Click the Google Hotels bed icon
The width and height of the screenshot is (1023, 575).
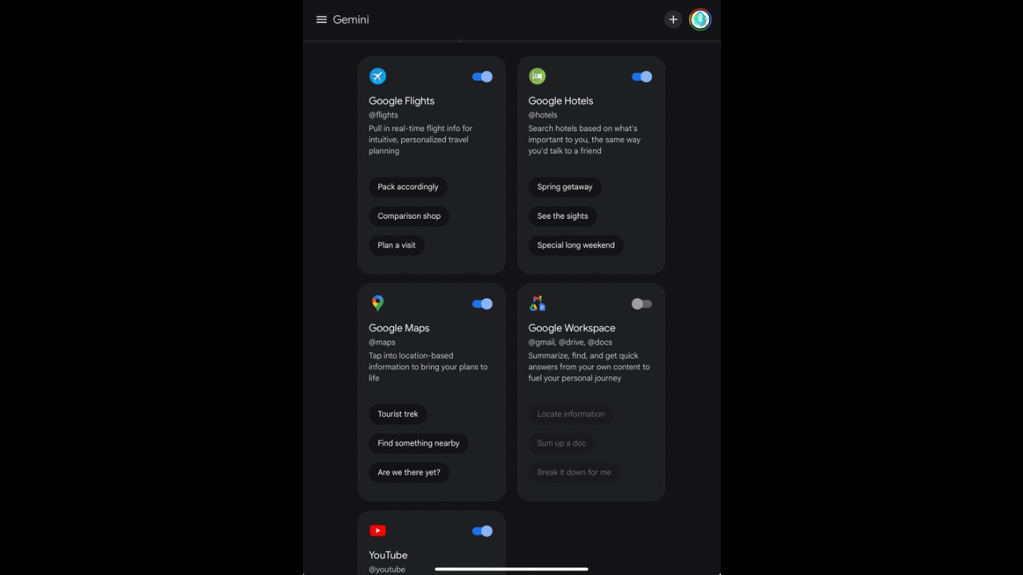coord(537,77)
